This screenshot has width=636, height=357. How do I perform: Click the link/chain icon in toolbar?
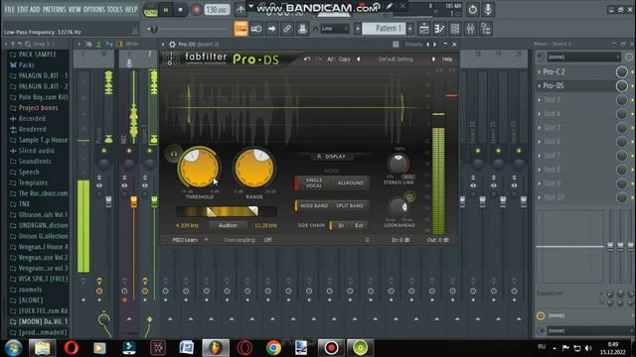point(287,29)
